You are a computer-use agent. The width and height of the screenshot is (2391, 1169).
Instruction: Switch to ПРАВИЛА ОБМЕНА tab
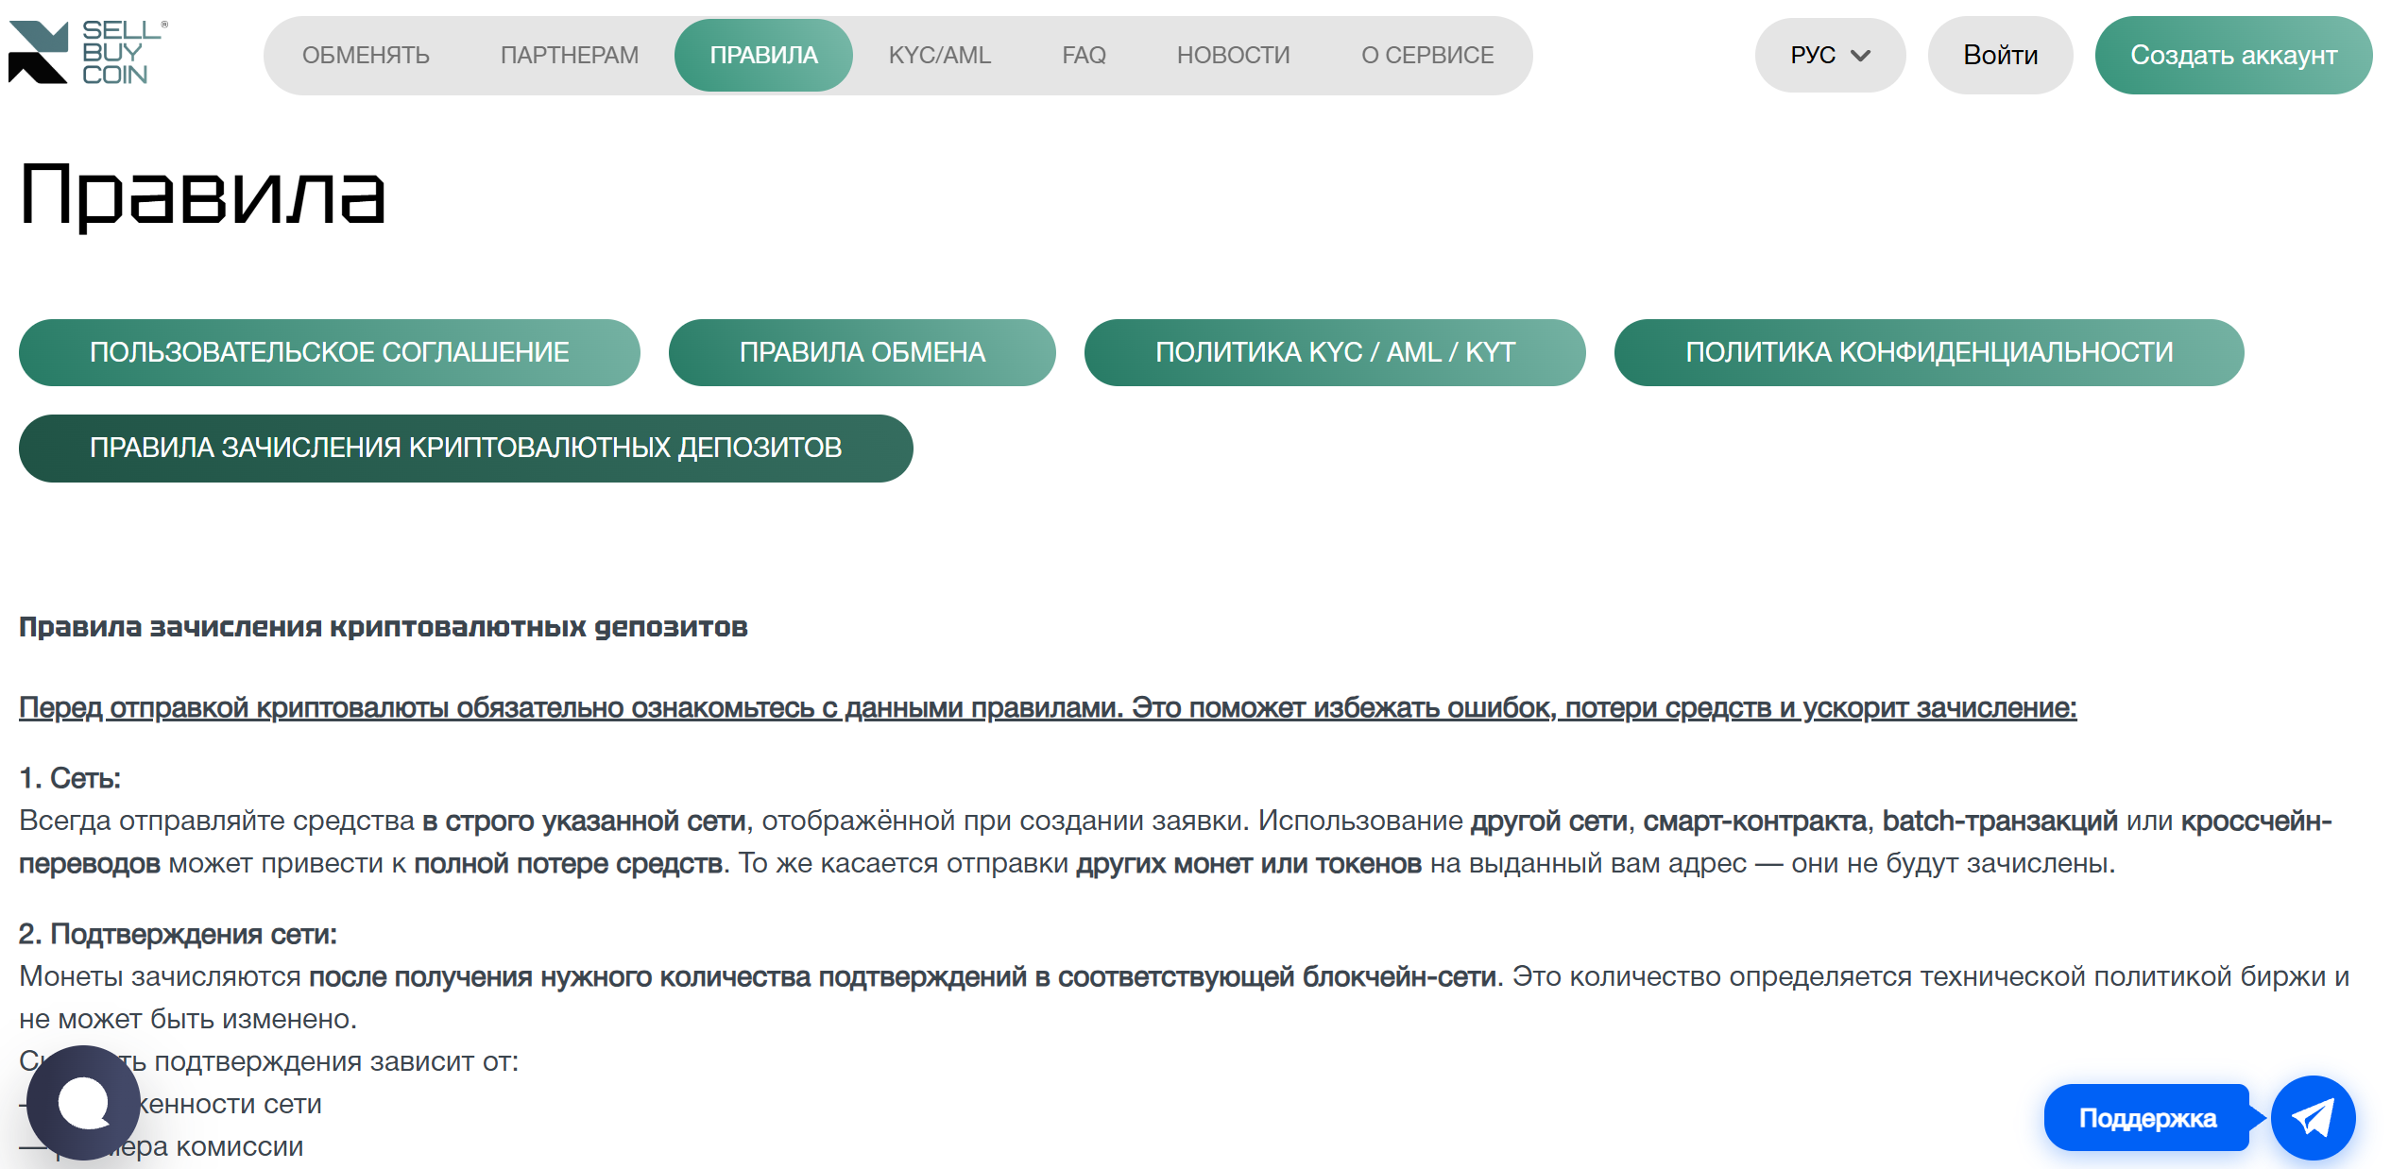(862, 352)
